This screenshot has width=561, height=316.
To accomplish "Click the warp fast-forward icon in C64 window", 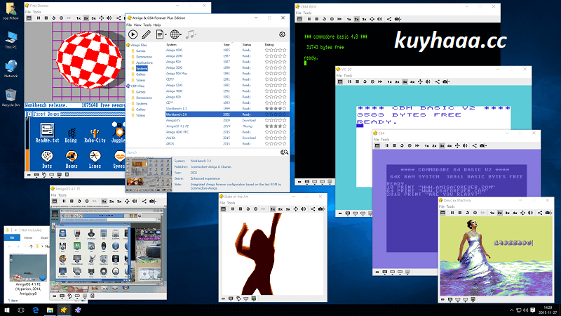I will [x=417, y=146].
